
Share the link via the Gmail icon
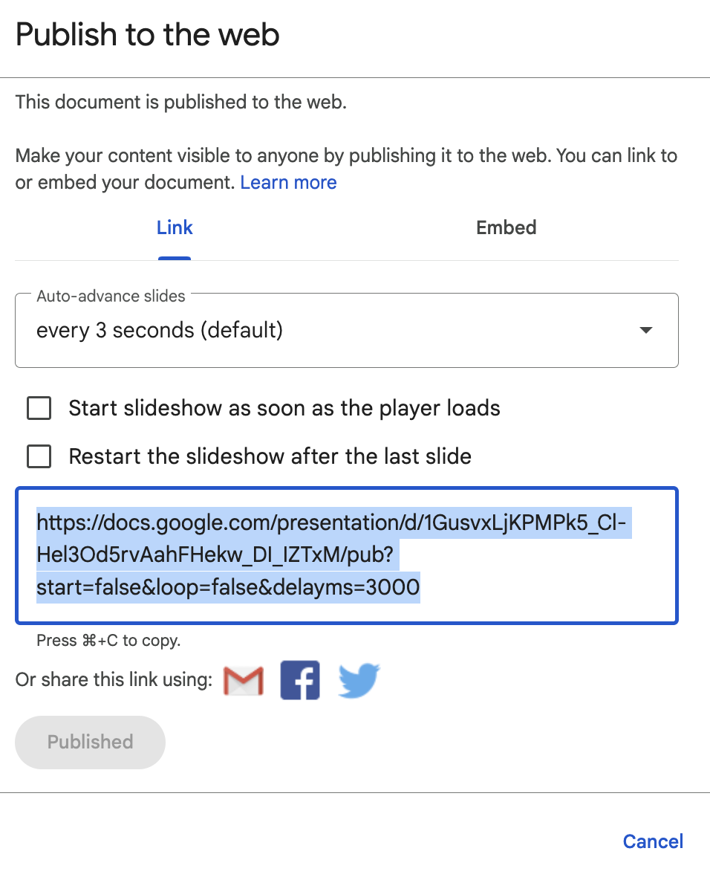[x=243, y=680]
